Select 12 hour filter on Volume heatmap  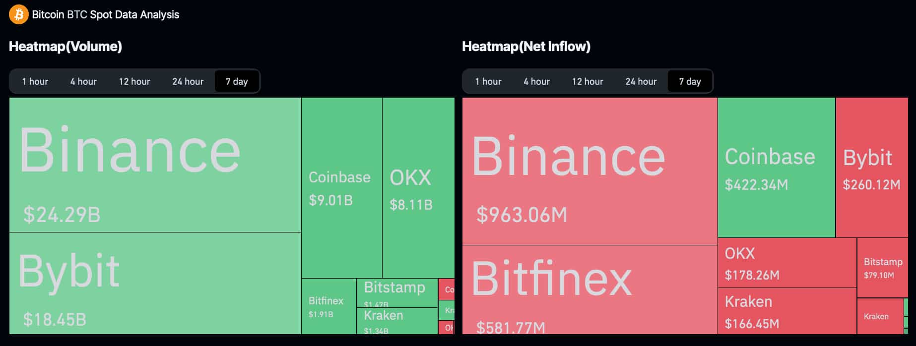coord(133,81)
